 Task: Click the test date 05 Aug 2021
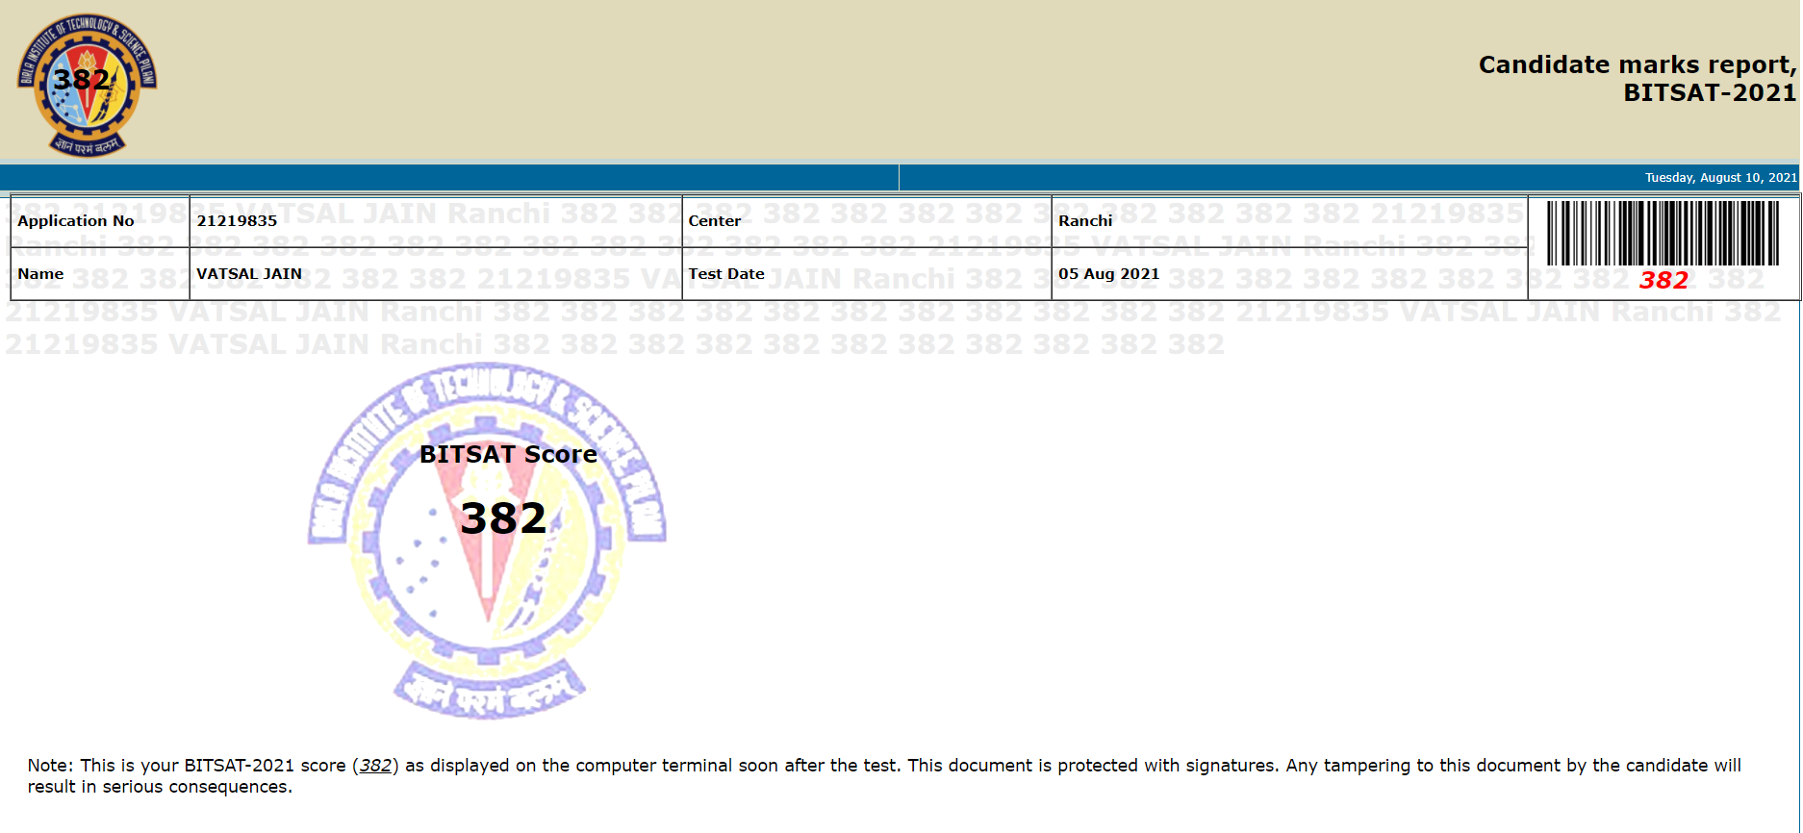coord(1108,274)
